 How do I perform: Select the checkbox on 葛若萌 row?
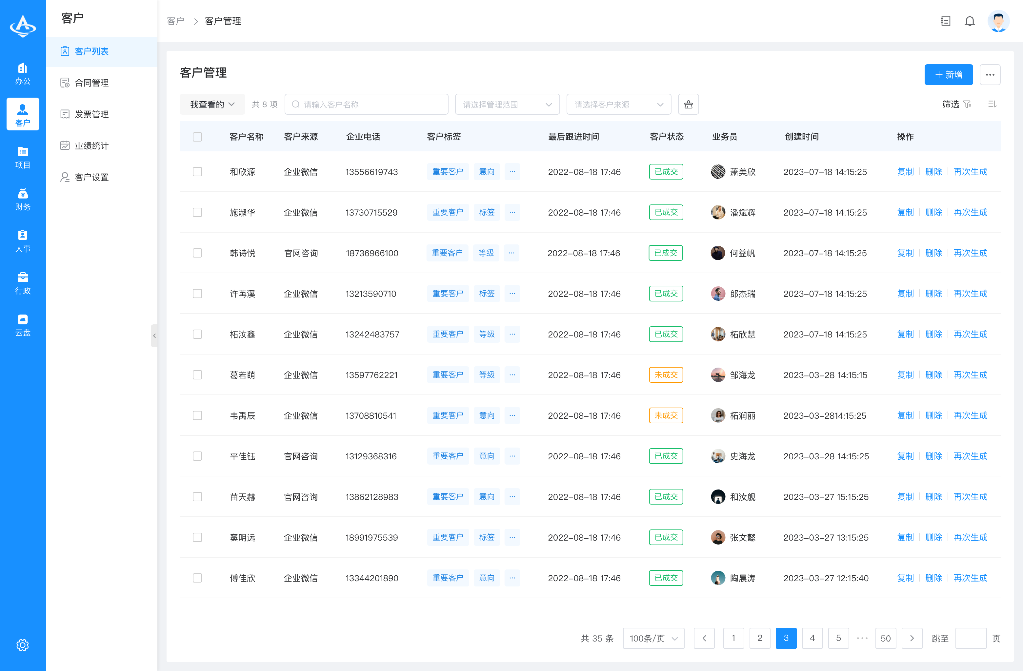197,374
